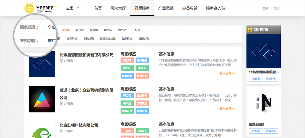Click the 技术服务 merchant tag
305x138 pixels.
(142, 111)
